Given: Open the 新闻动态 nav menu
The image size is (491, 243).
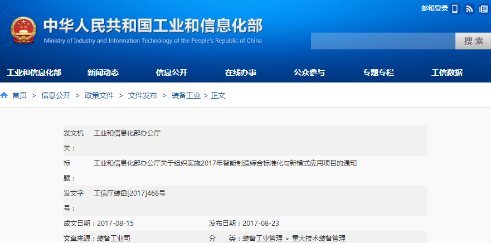Looking at the screenshot, I should pyautogui.click(x=103, y=72).
